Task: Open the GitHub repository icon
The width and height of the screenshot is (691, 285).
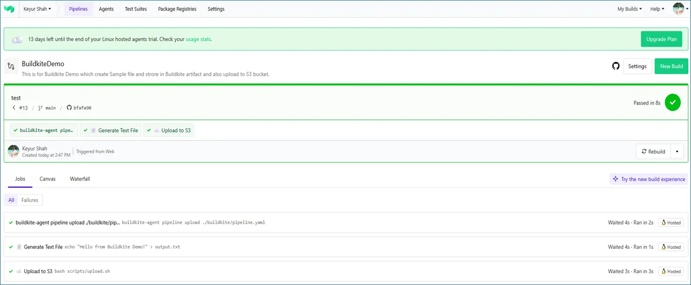Action: coord(616,66)
